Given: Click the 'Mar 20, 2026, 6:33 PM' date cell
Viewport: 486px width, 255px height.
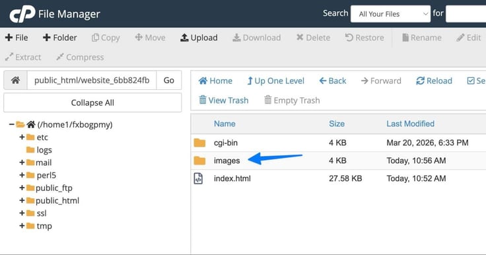Looking at the screenshot, I should pyautogui.click(x=427, y=143).
